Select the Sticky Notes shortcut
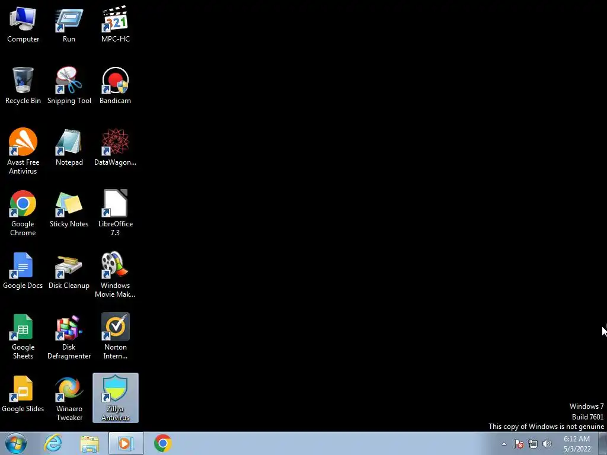 [69, 209]
